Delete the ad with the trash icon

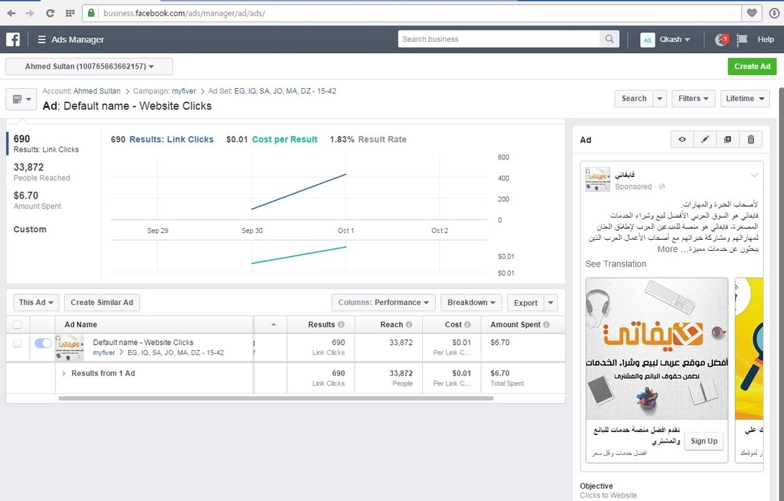click(751, 139)
